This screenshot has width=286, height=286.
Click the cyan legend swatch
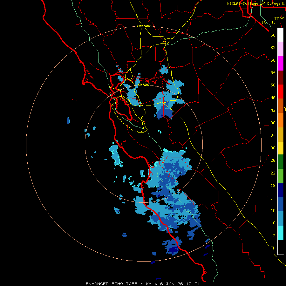click(x=281, y=233)
